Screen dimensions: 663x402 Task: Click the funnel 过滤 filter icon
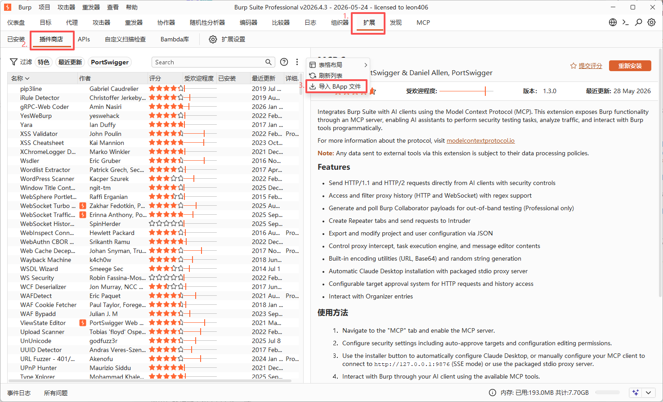pyautogui.click(x=14, y=62)
